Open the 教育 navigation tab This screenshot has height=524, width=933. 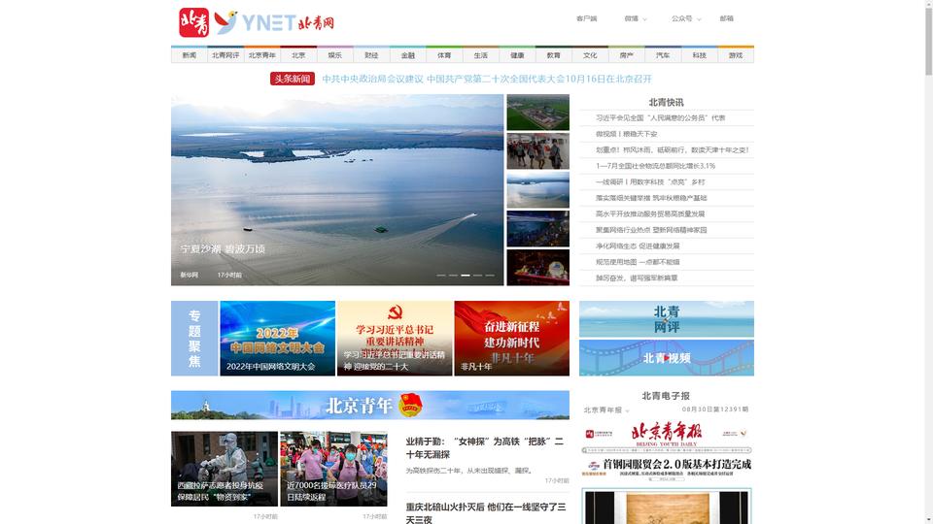click(x=553, y=55)
